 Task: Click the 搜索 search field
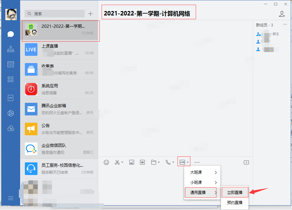pos(54,14)
